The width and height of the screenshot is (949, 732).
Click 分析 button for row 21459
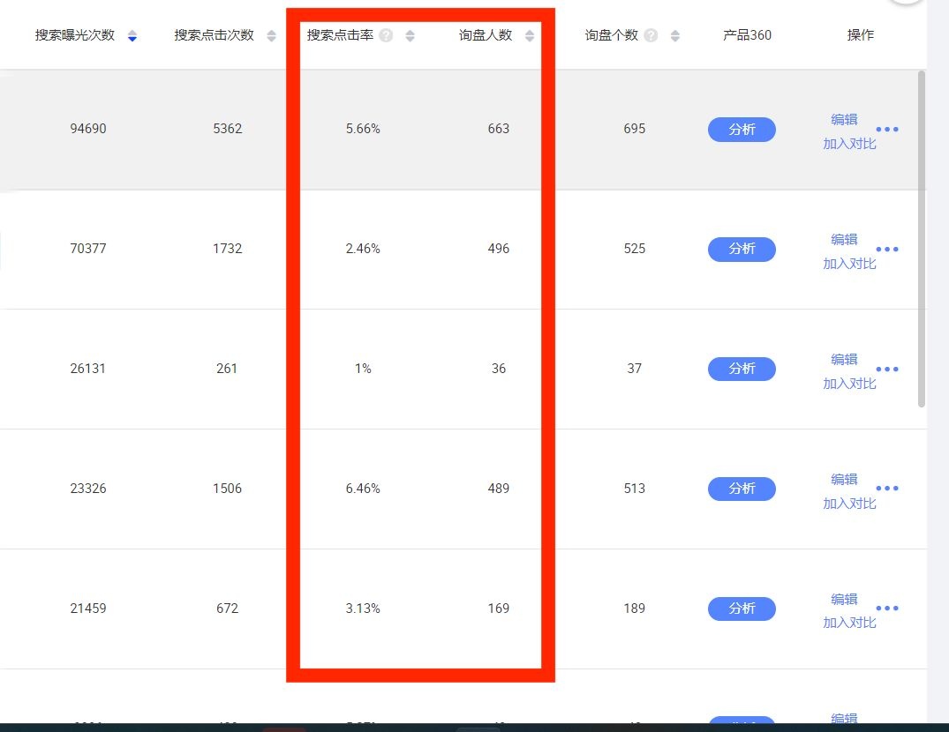742,609
